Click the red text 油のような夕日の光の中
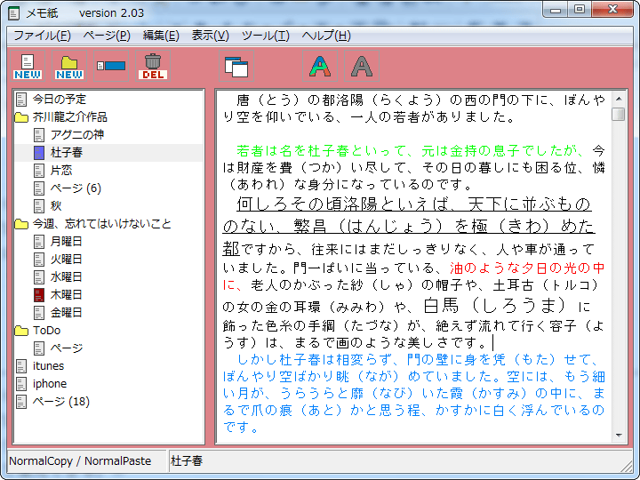 527,268
